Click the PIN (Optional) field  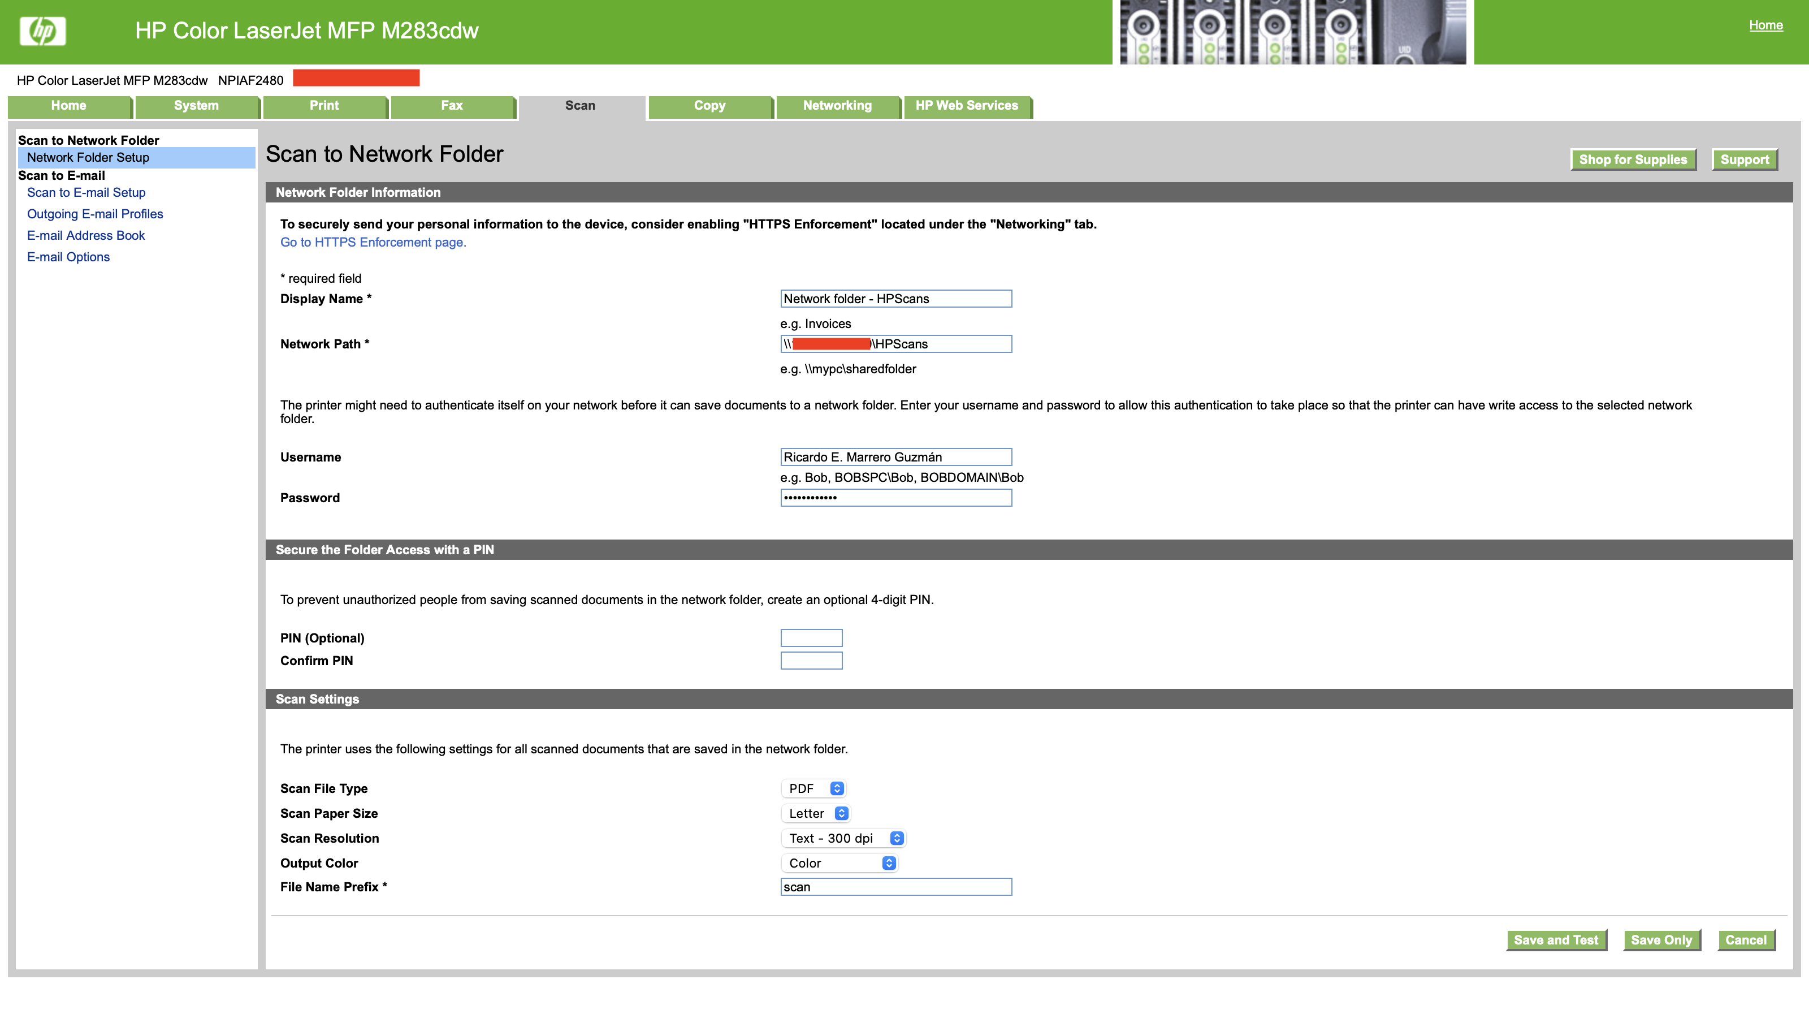(x=811, y=638)
